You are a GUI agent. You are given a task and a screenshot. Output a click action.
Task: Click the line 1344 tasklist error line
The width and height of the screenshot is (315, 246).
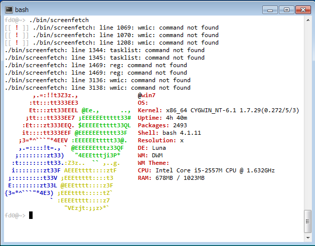point(105,50)
